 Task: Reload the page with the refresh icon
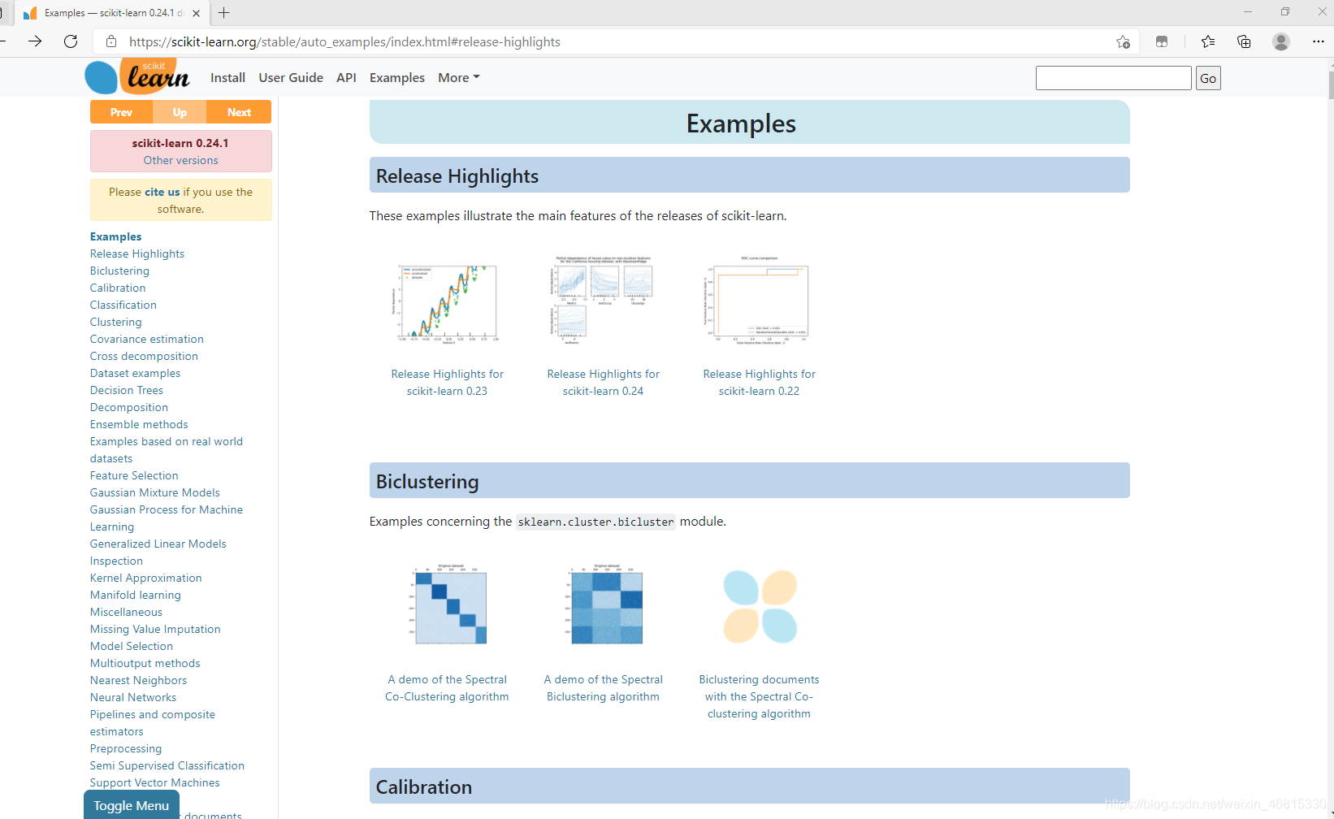click(71, 41)
